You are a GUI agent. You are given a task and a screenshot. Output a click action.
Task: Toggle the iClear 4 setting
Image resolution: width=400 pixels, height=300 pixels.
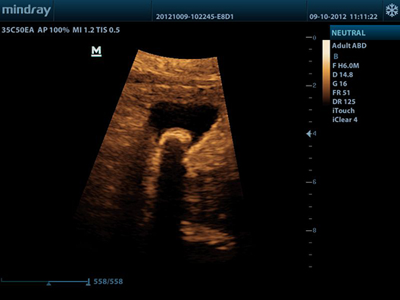coord(345,120)
